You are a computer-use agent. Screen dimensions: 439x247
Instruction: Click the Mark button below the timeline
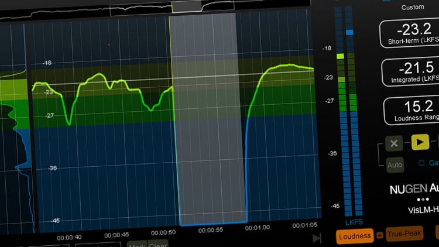click(x=137, y=244)
